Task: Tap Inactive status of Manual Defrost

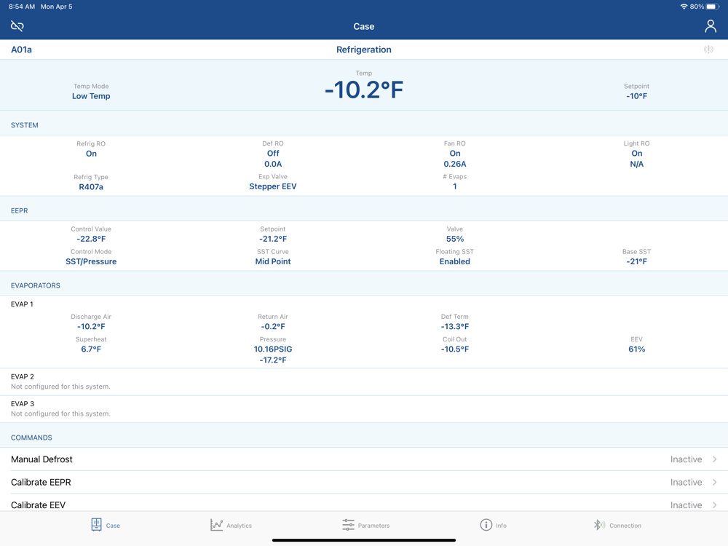Action: 686,459
